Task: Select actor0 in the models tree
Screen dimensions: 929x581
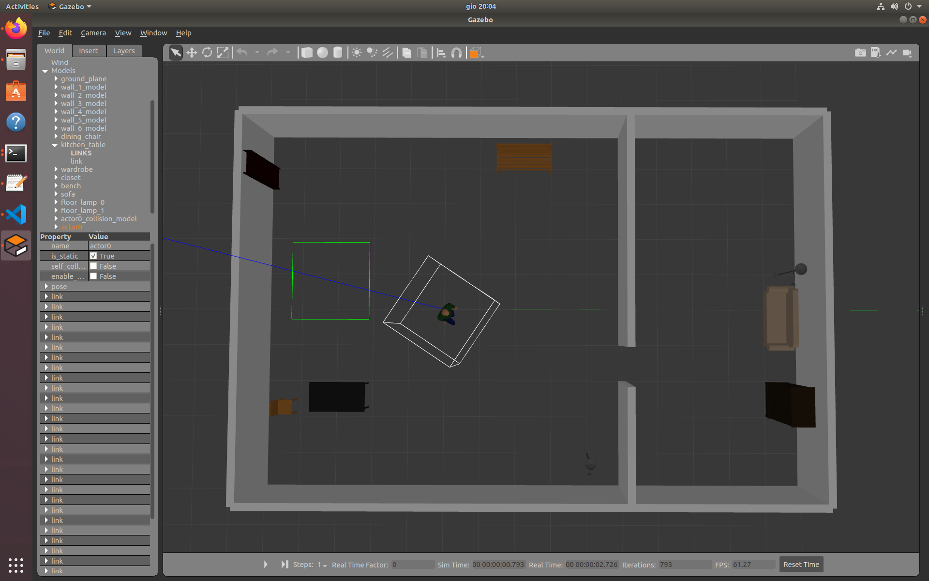Action: [x=72, y=227]
